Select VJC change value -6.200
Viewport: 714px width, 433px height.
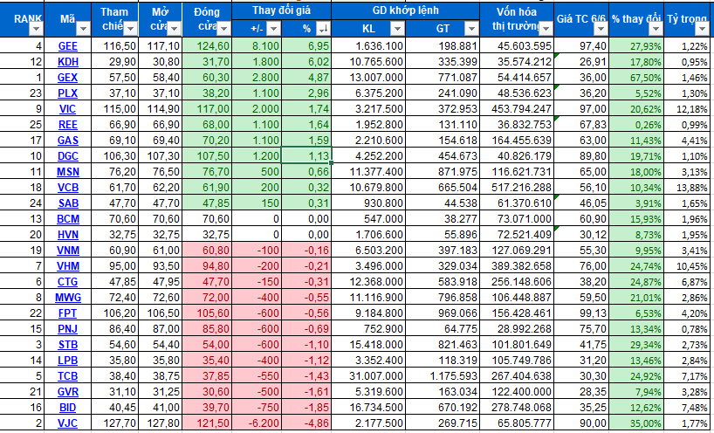click(x=257, y=423)
